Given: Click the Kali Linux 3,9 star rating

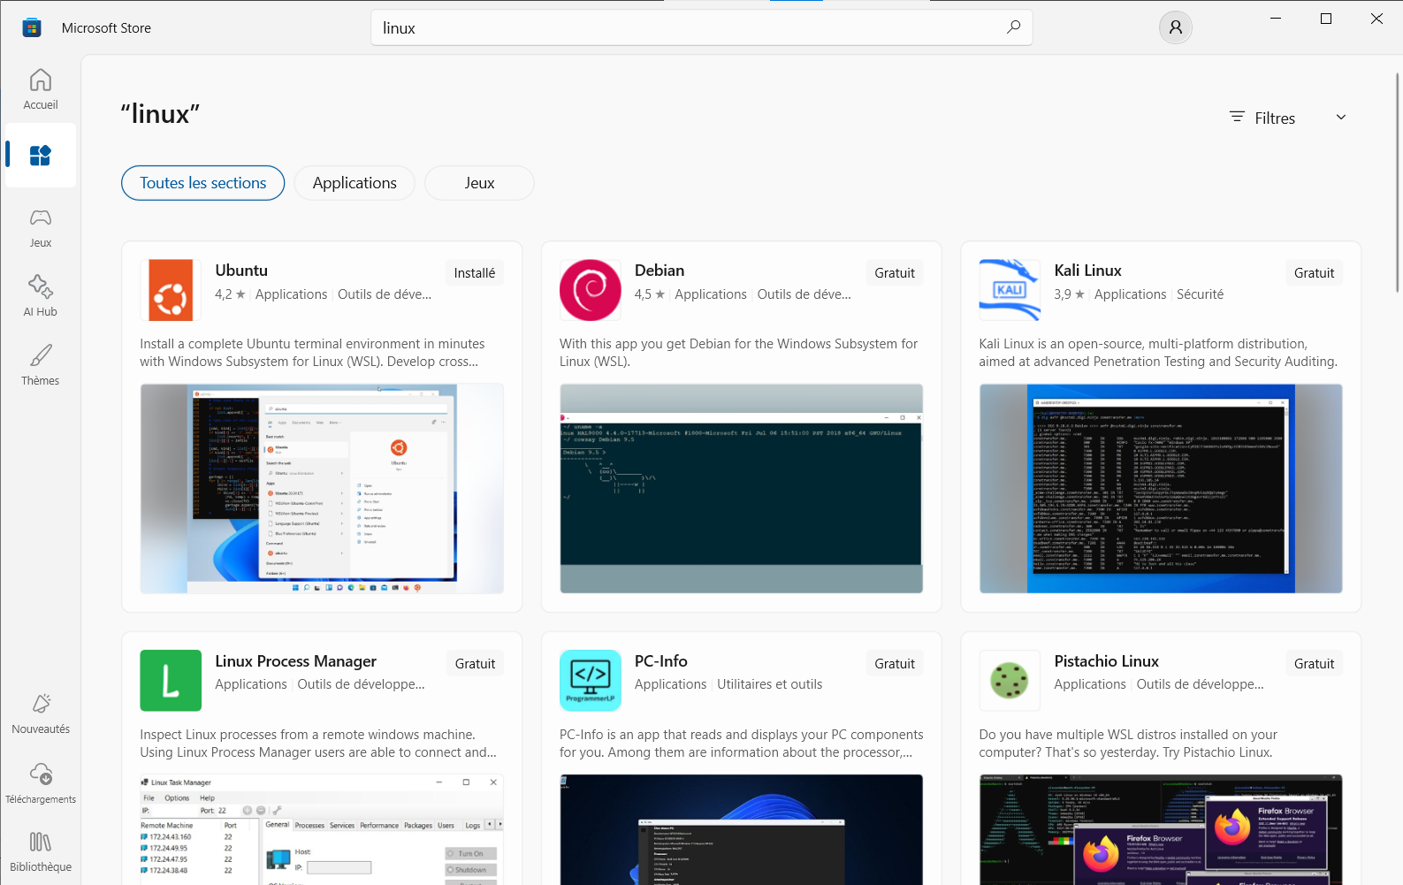Looking at the screenshot, I should pyautogui.click(x=1069, y=294).
